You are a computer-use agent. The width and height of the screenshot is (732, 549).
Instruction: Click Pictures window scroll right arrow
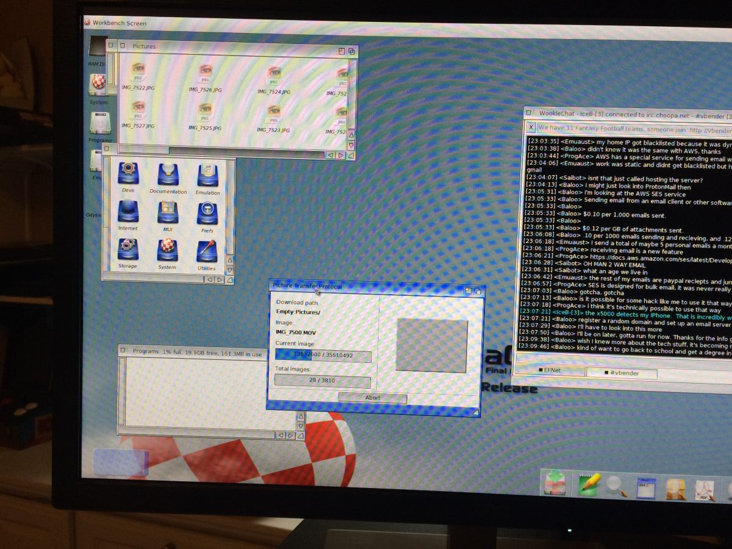coord(341,156)
